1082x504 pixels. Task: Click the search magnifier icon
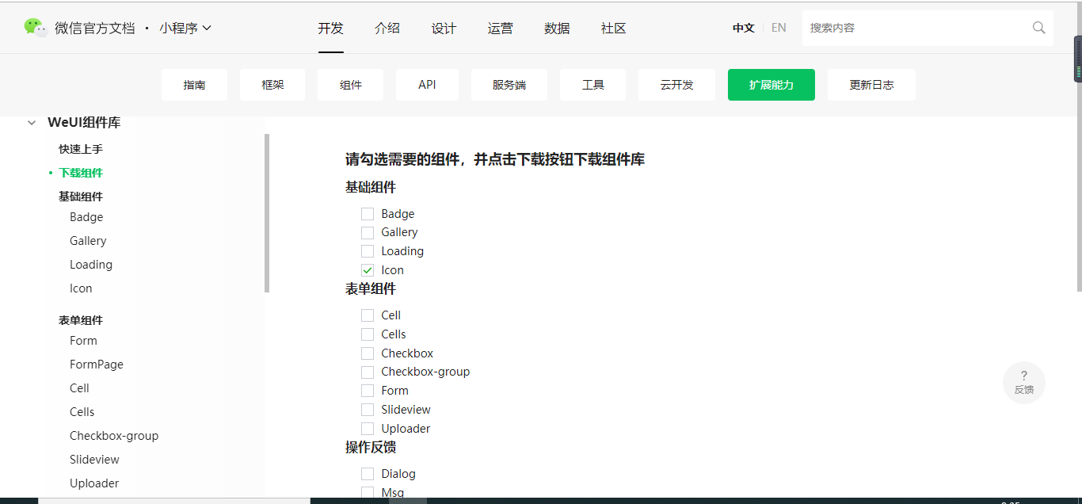pyautogui.click(x=1038, y=27)
